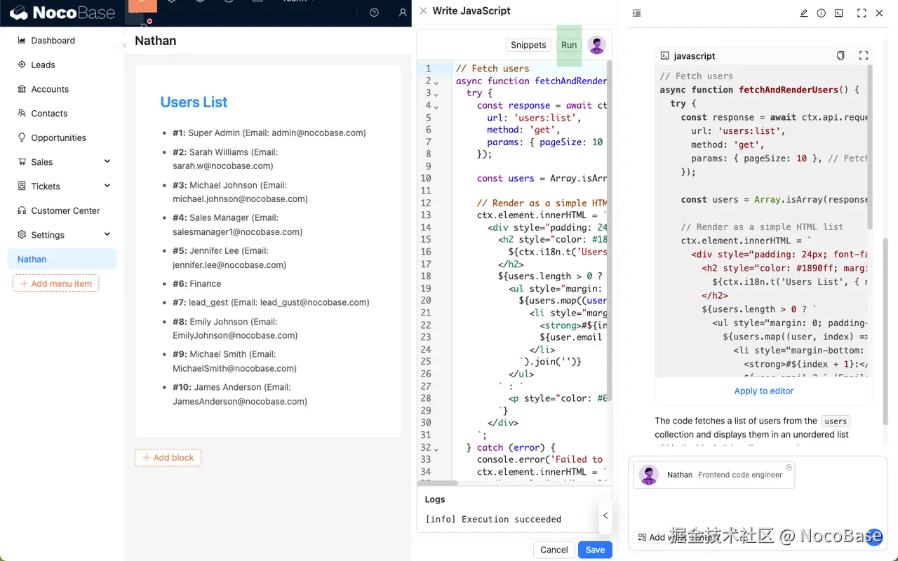
Task: Cancel the JavaScript editing
Action: pyautogui.click(x=554, y=550)
